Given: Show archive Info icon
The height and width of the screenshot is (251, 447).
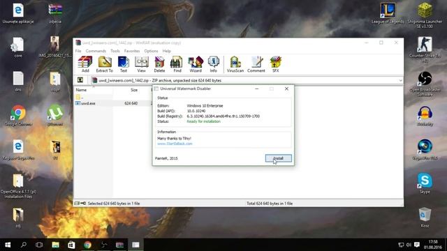Looking at the screenshot, I should 214,64.
